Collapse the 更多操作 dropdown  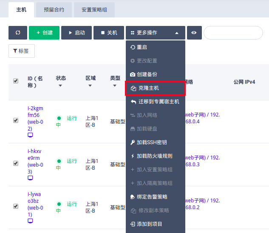click(156, 33)
